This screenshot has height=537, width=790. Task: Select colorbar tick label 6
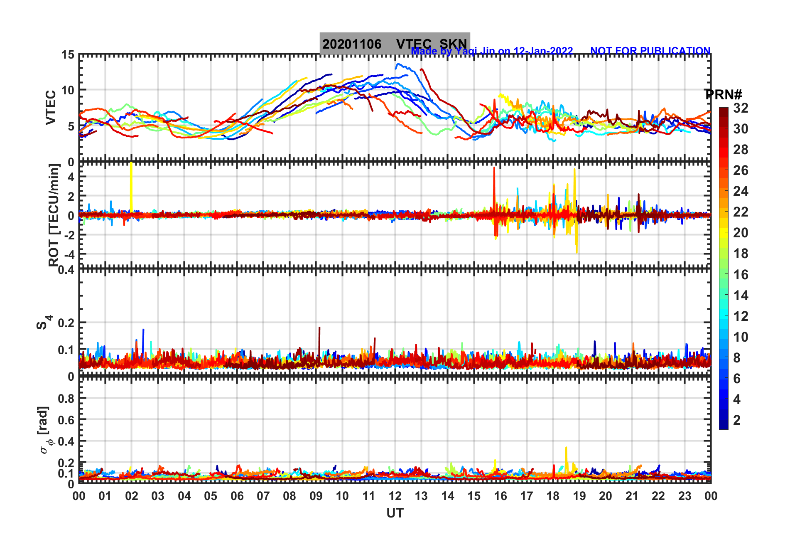point(737,379)
